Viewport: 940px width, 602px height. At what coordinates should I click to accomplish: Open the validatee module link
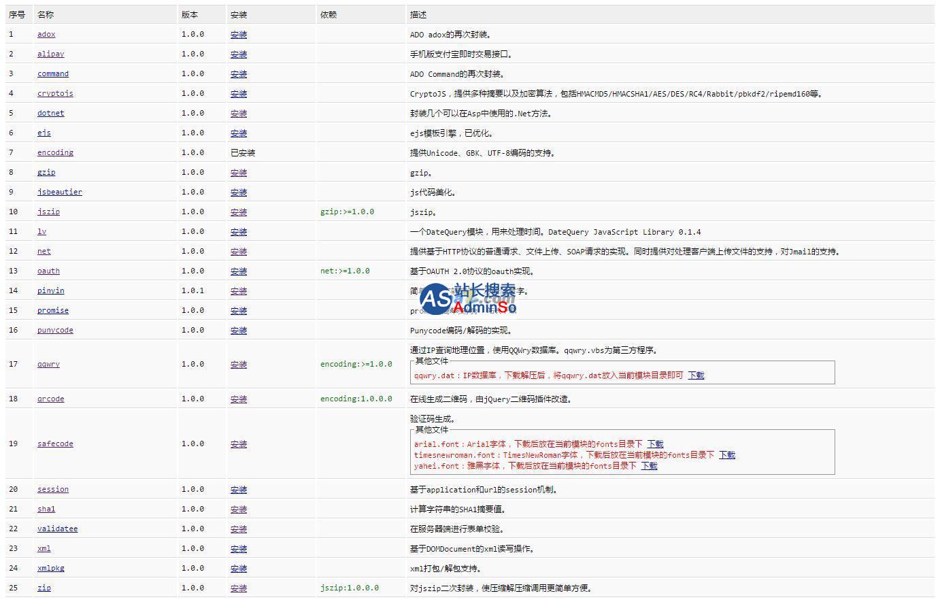[x=58, y=529]
